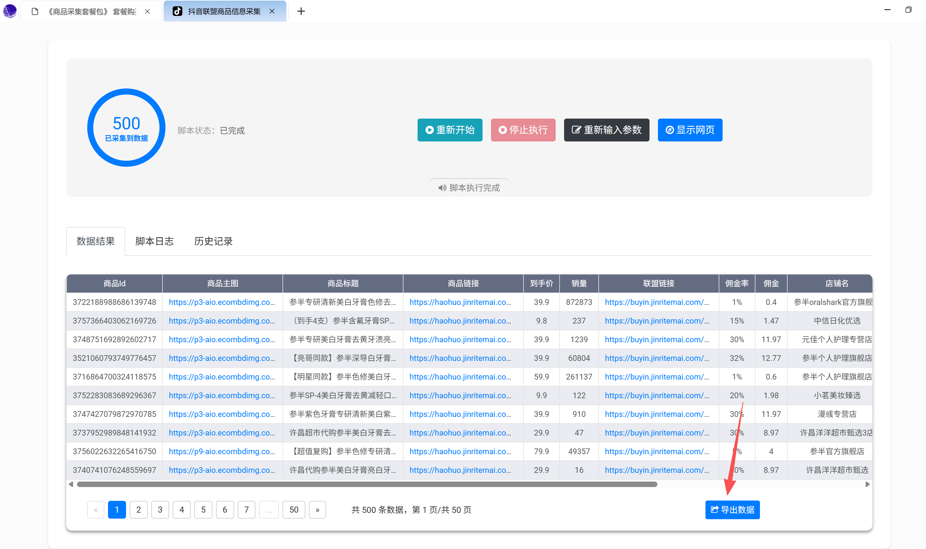Click the 商品Id column header

(115, 283)
